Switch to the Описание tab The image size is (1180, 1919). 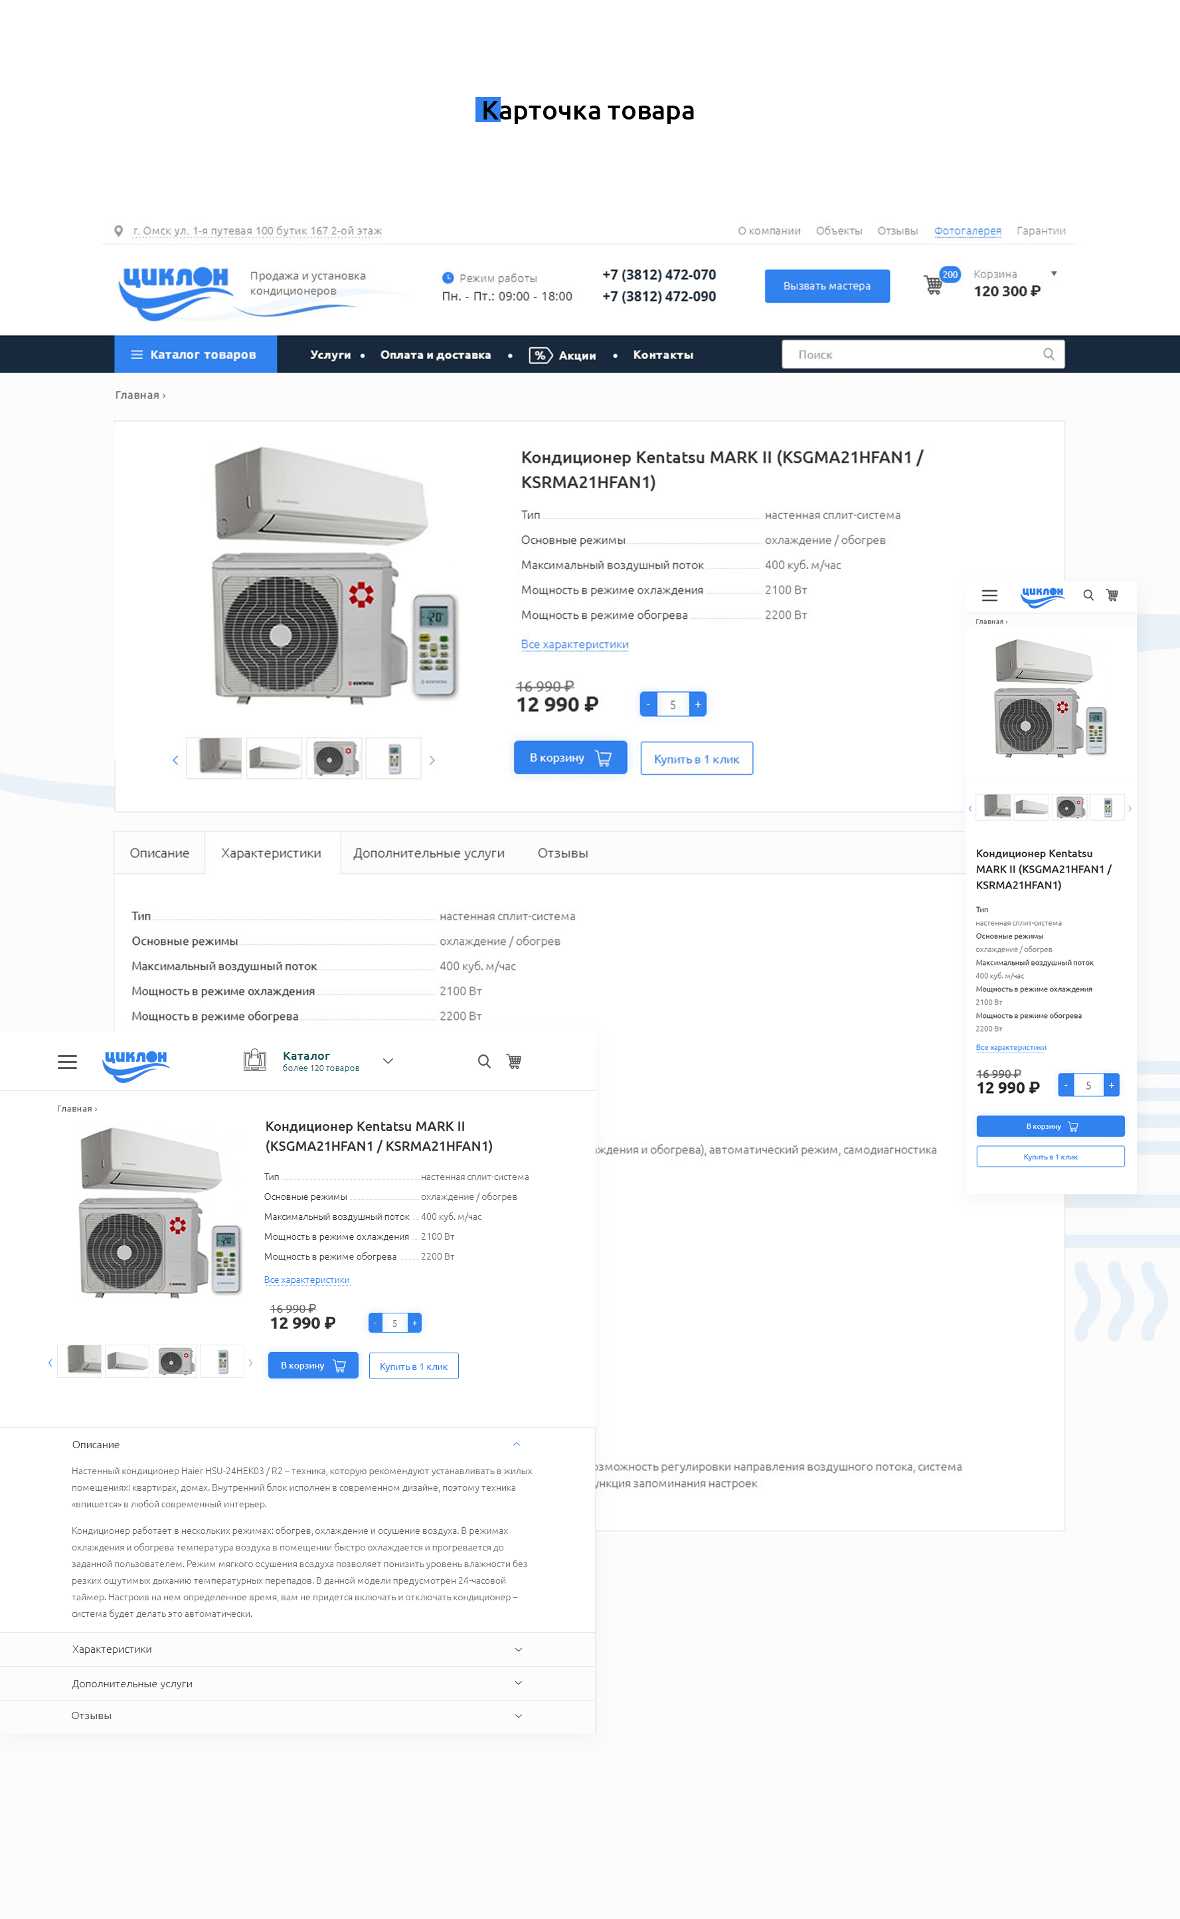(x=159, y=853)
